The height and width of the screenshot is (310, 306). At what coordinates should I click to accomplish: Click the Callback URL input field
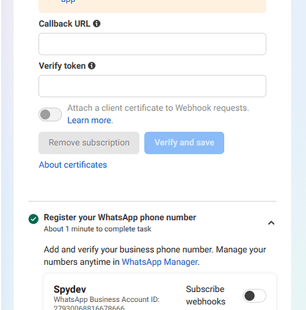(x=152, y=44)
